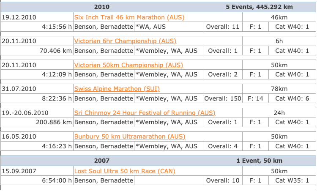Viewport: 317px width, 191px height.
Task: Open Victorian 50km Championship (AUS) link
Action: [128, 65]
